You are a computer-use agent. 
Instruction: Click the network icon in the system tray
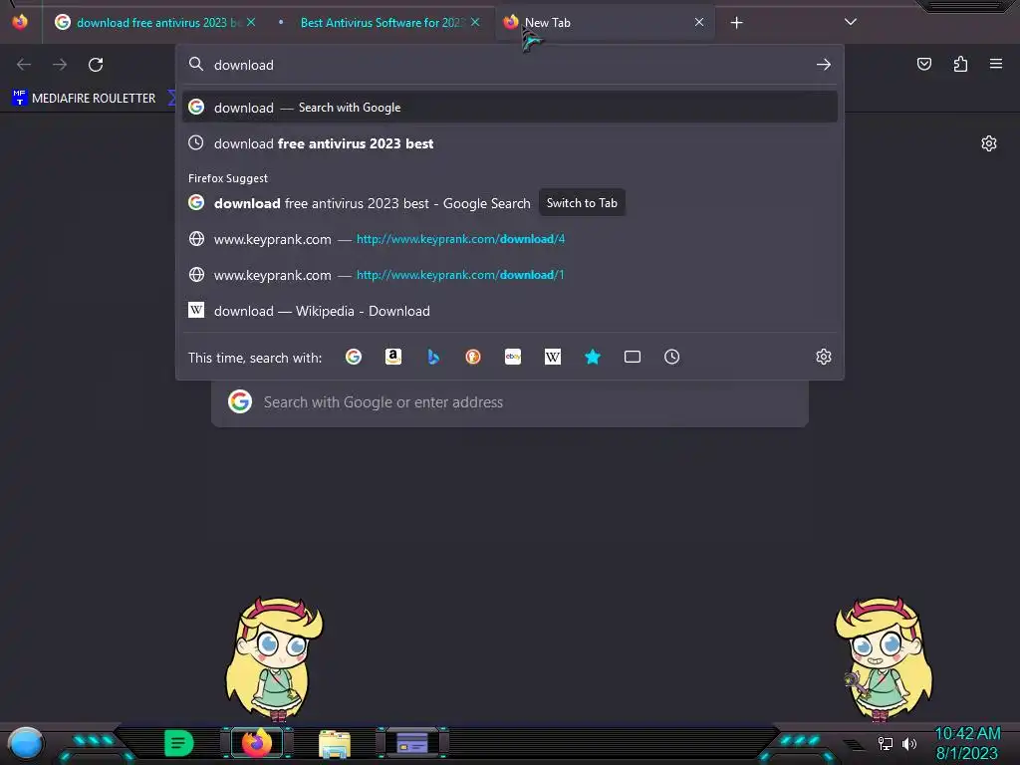point(886,743)
